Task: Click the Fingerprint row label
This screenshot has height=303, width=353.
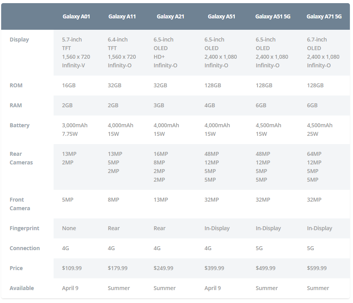Action: pos(24,229)
